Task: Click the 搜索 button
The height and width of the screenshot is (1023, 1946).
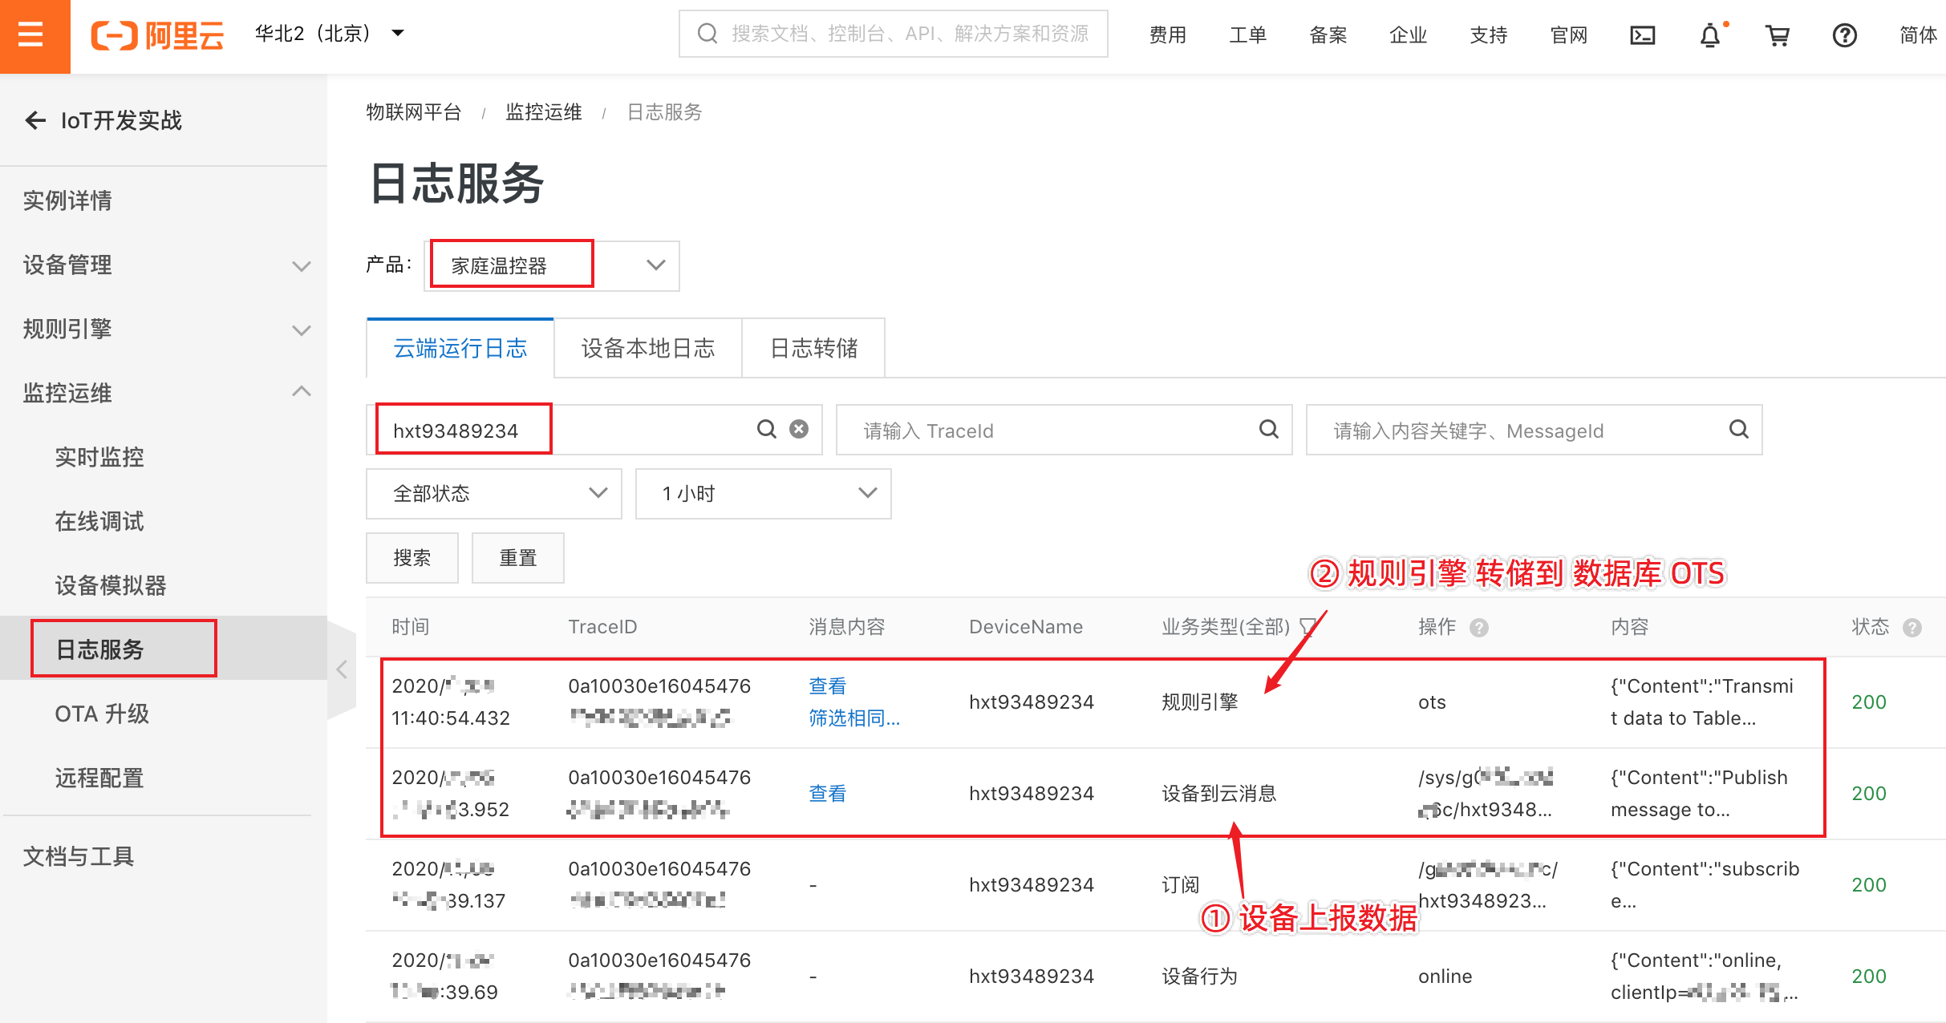Action: [x=411, y=558]
